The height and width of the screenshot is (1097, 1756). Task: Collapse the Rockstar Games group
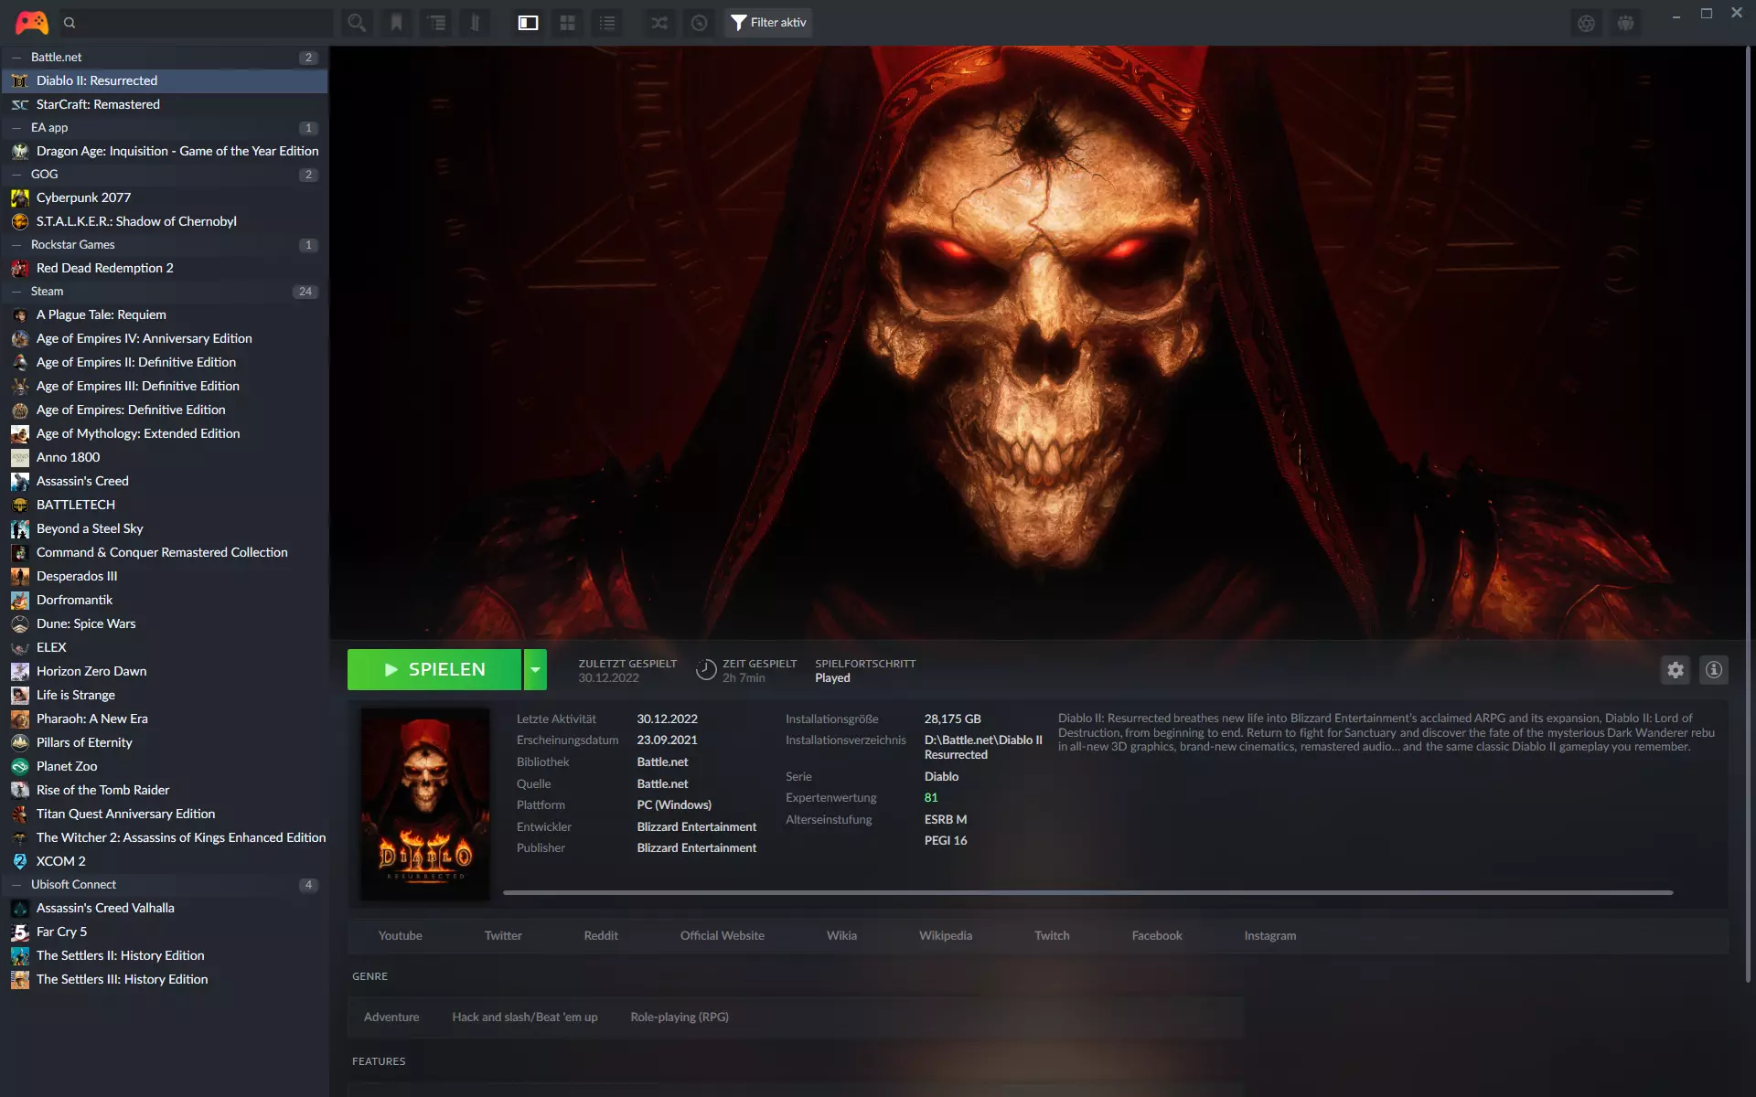coord(16,245)
